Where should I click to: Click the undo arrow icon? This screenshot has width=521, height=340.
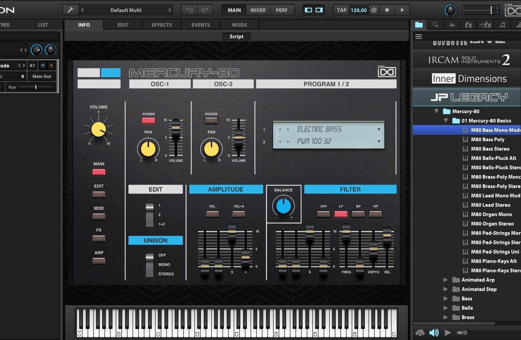(189, 10)
